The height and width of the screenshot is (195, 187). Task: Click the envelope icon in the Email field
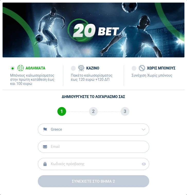(x=45, y=147)
